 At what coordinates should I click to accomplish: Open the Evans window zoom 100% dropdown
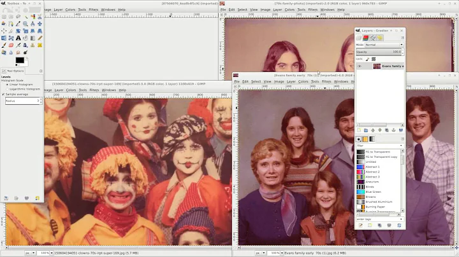[x=282, y=253]
